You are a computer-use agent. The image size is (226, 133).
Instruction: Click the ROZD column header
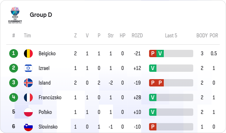point(137,36)
